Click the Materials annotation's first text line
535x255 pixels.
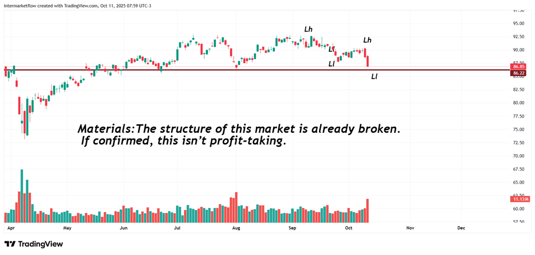click(x=239, y=130)
